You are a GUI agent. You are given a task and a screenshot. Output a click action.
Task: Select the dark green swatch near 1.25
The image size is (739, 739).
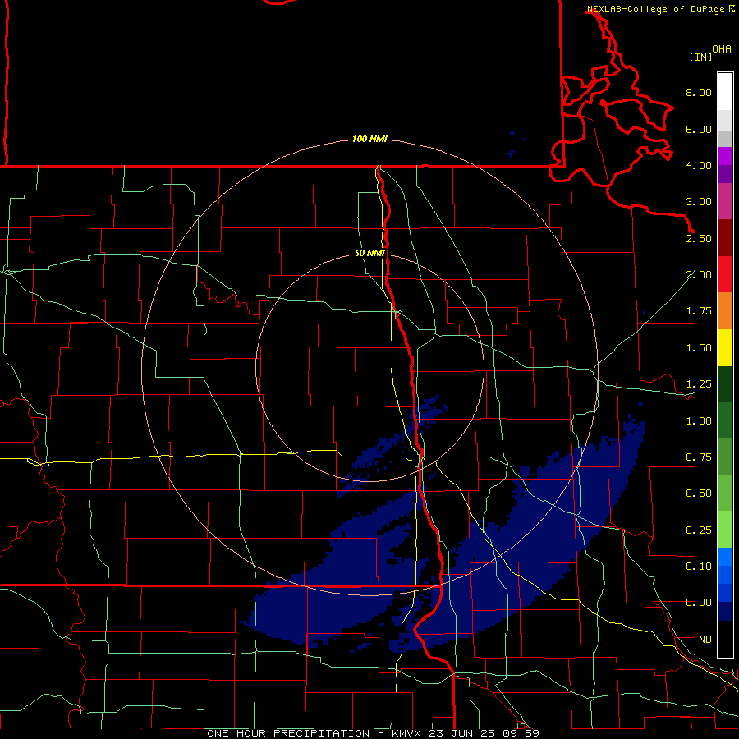pyautogui.click(x=725, y=383)
